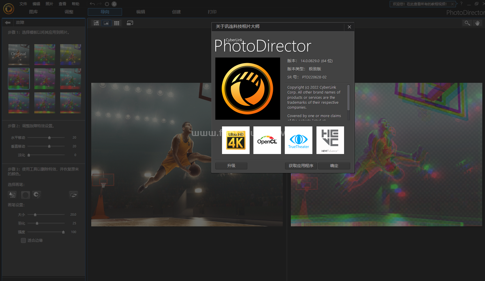
Task: Click the secondary monitor display icon
Action: point(130,23)
